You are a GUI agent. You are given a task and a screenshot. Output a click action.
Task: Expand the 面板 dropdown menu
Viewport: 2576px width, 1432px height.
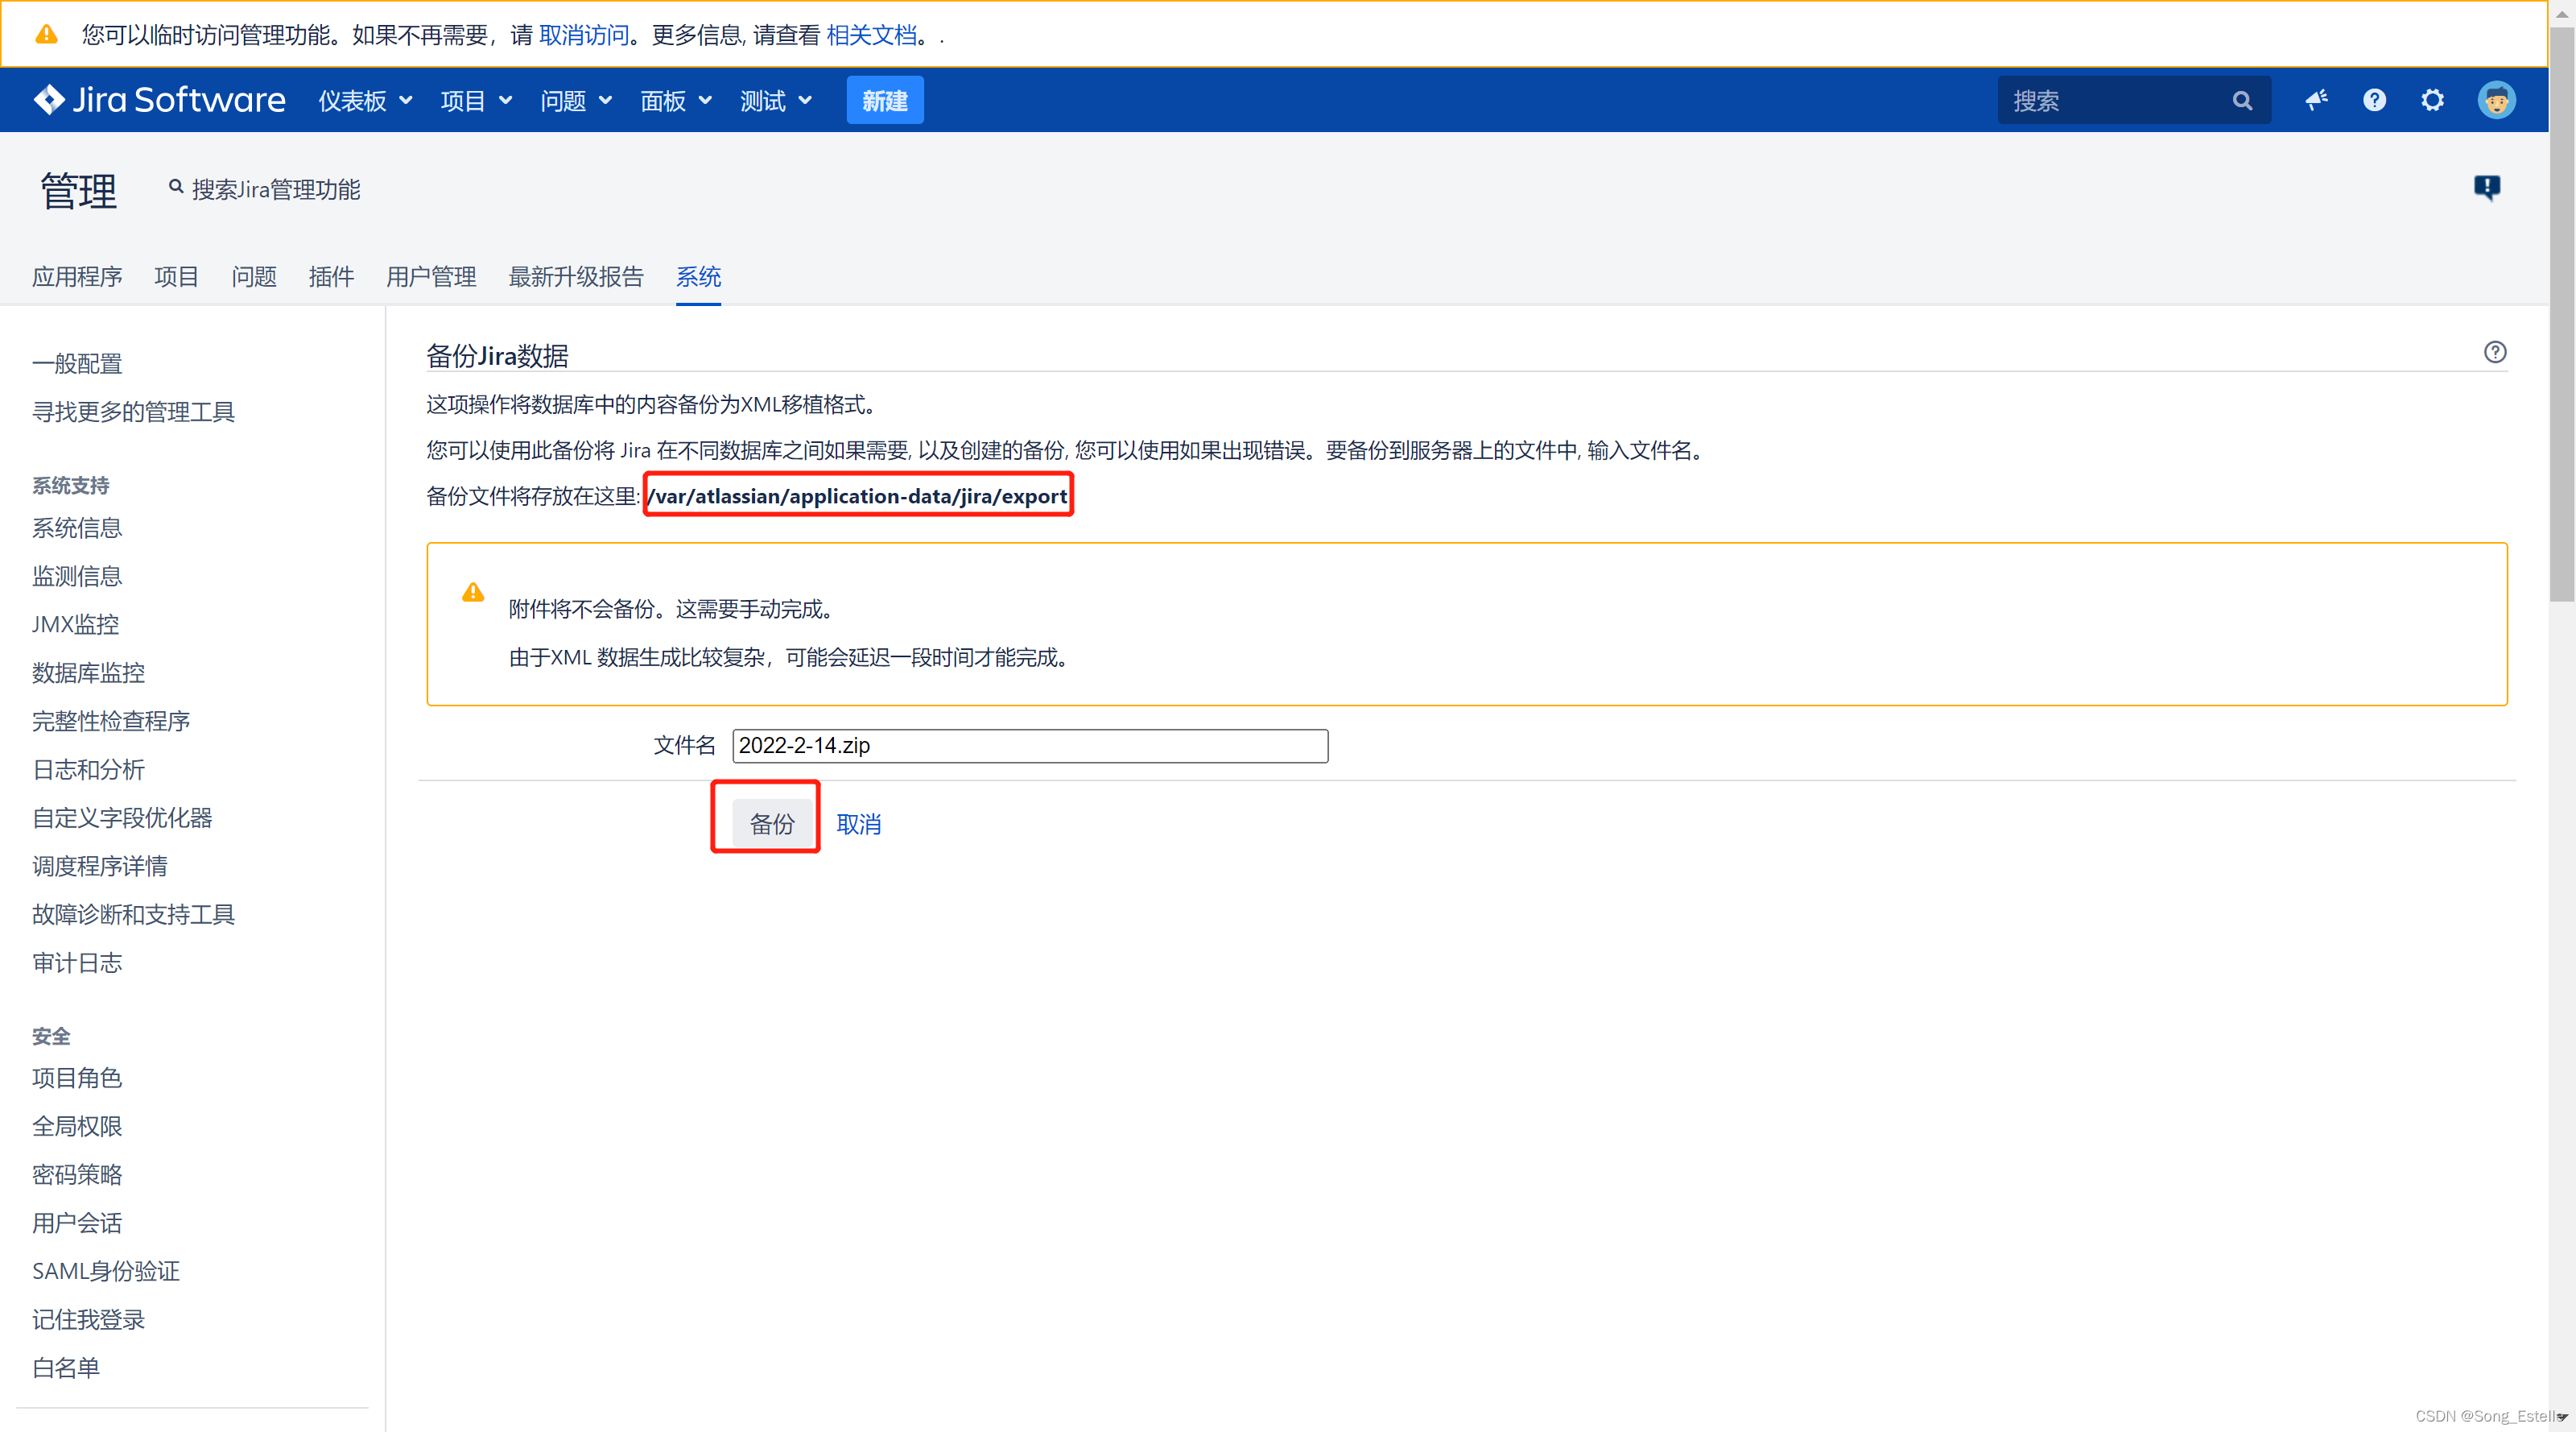point(676,101)
